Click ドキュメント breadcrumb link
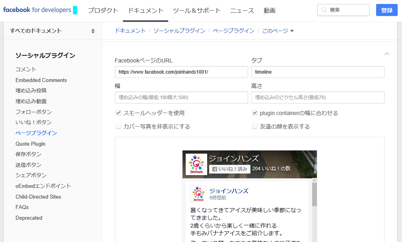The height and width of the screenshot is (242, 402). 130,31
